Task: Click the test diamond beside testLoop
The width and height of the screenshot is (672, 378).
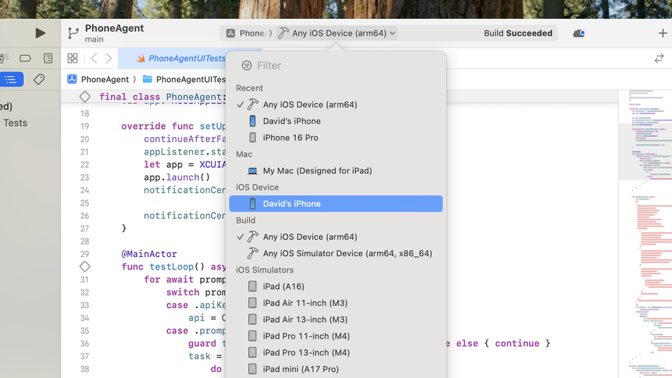Action: pos(85,267)
